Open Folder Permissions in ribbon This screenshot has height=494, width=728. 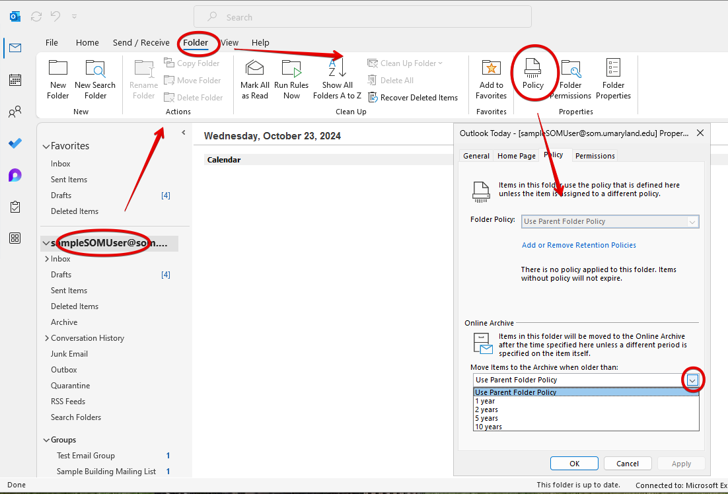point(570,69)
